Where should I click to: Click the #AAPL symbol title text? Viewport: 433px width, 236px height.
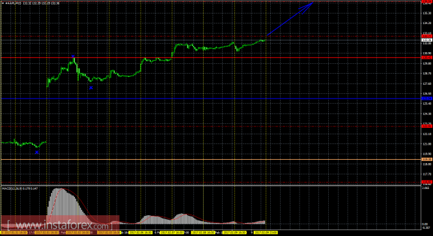click(x=13, y=3)
